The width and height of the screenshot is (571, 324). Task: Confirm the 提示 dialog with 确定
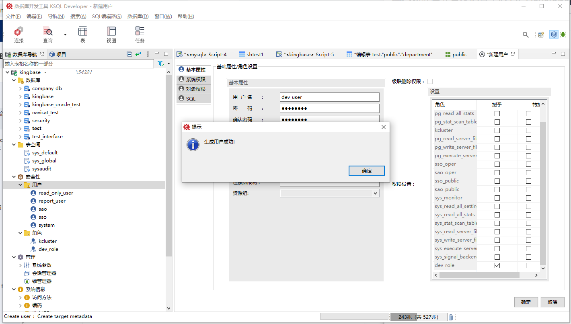click(x=367, y=171)
